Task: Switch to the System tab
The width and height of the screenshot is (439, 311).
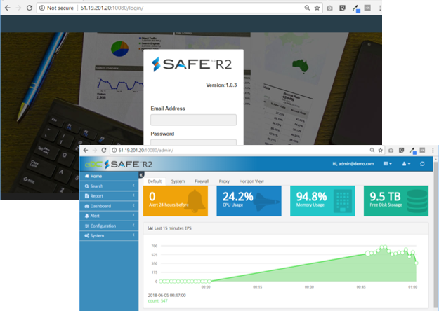Action: coord(178,181)
